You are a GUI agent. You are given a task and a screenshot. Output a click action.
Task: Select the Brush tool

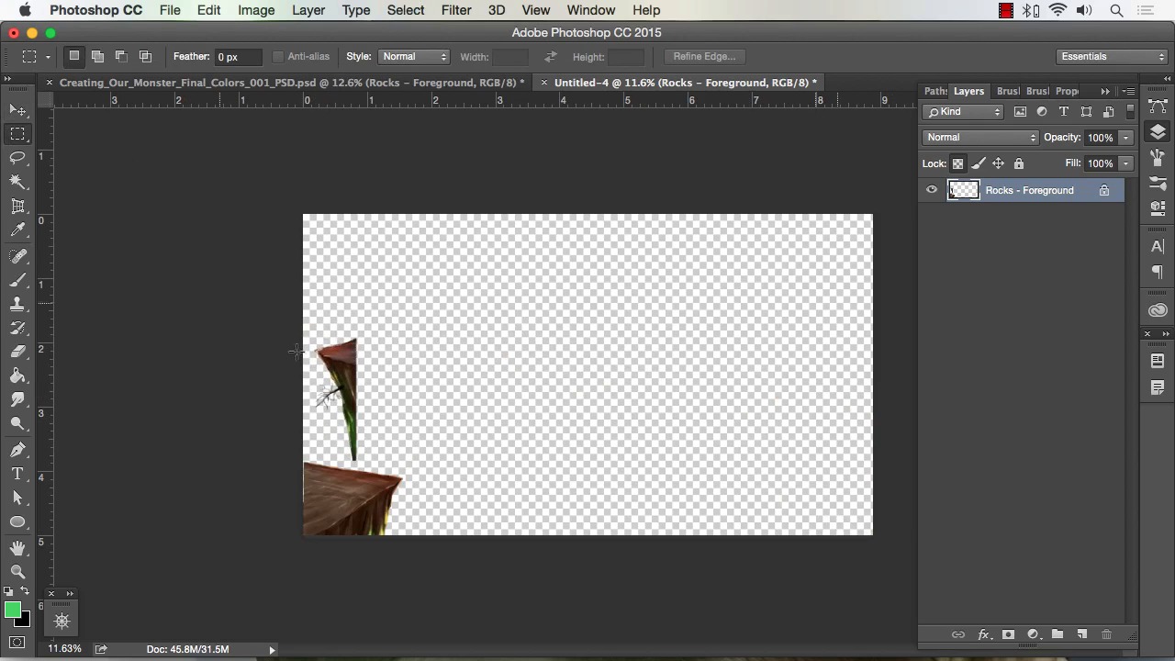coord(17,281)
